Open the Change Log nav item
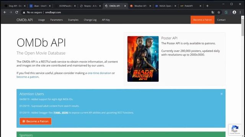 pos(90,20)
